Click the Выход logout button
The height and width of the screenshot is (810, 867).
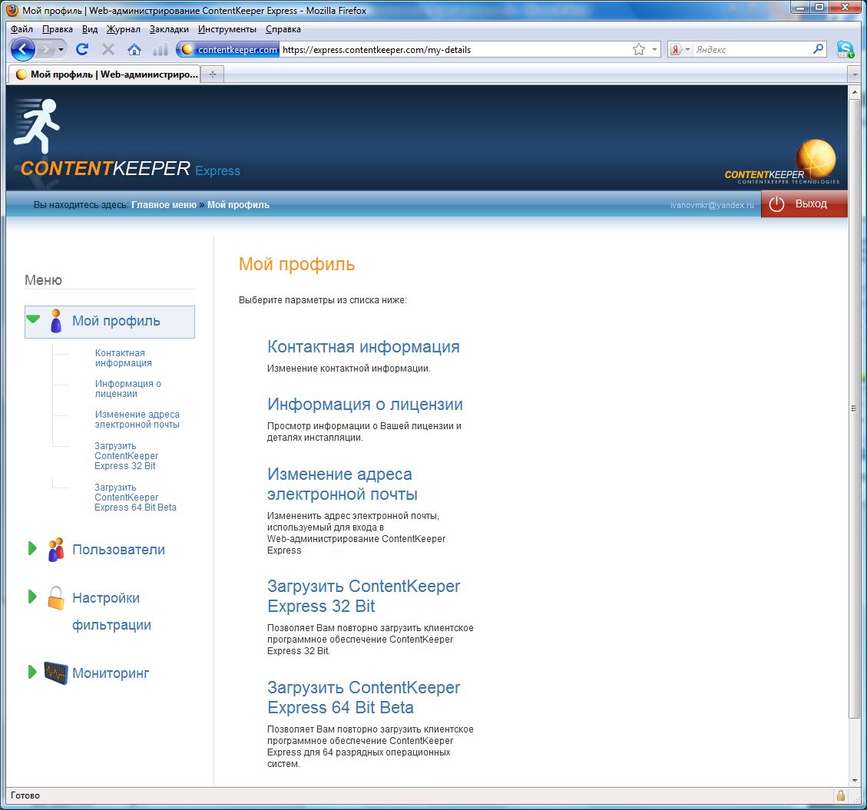pos(804,204)
